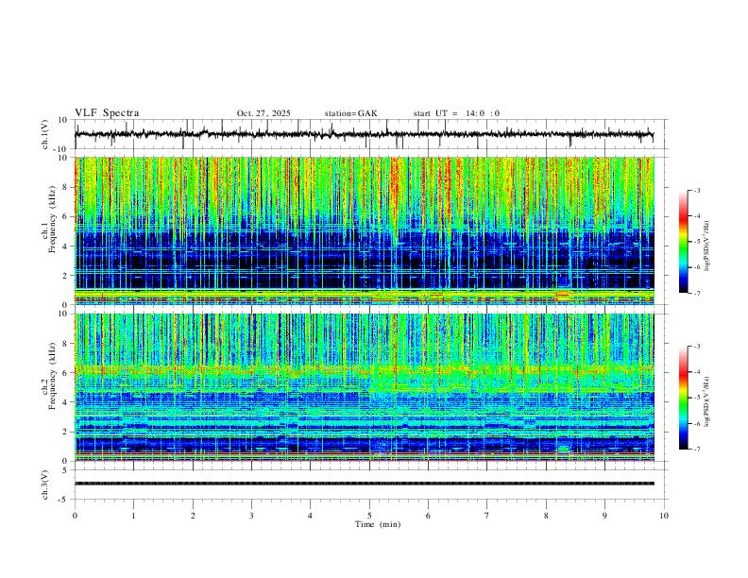Click the time tick label '8'
The width and height of the screenshot is (748, 578).
[546, 516]
